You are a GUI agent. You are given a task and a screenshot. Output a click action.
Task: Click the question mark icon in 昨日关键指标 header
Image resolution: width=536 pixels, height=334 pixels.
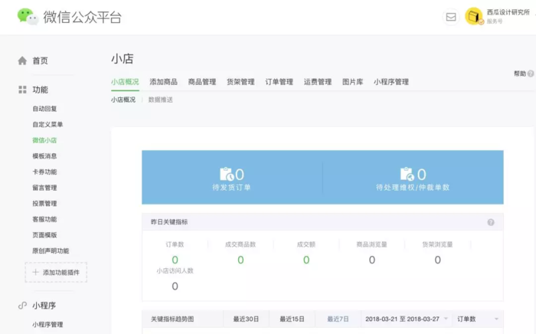(x=491, y=222)
